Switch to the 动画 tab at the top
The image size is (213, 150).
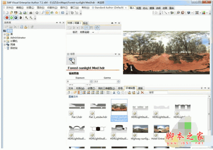click(165, 8)
